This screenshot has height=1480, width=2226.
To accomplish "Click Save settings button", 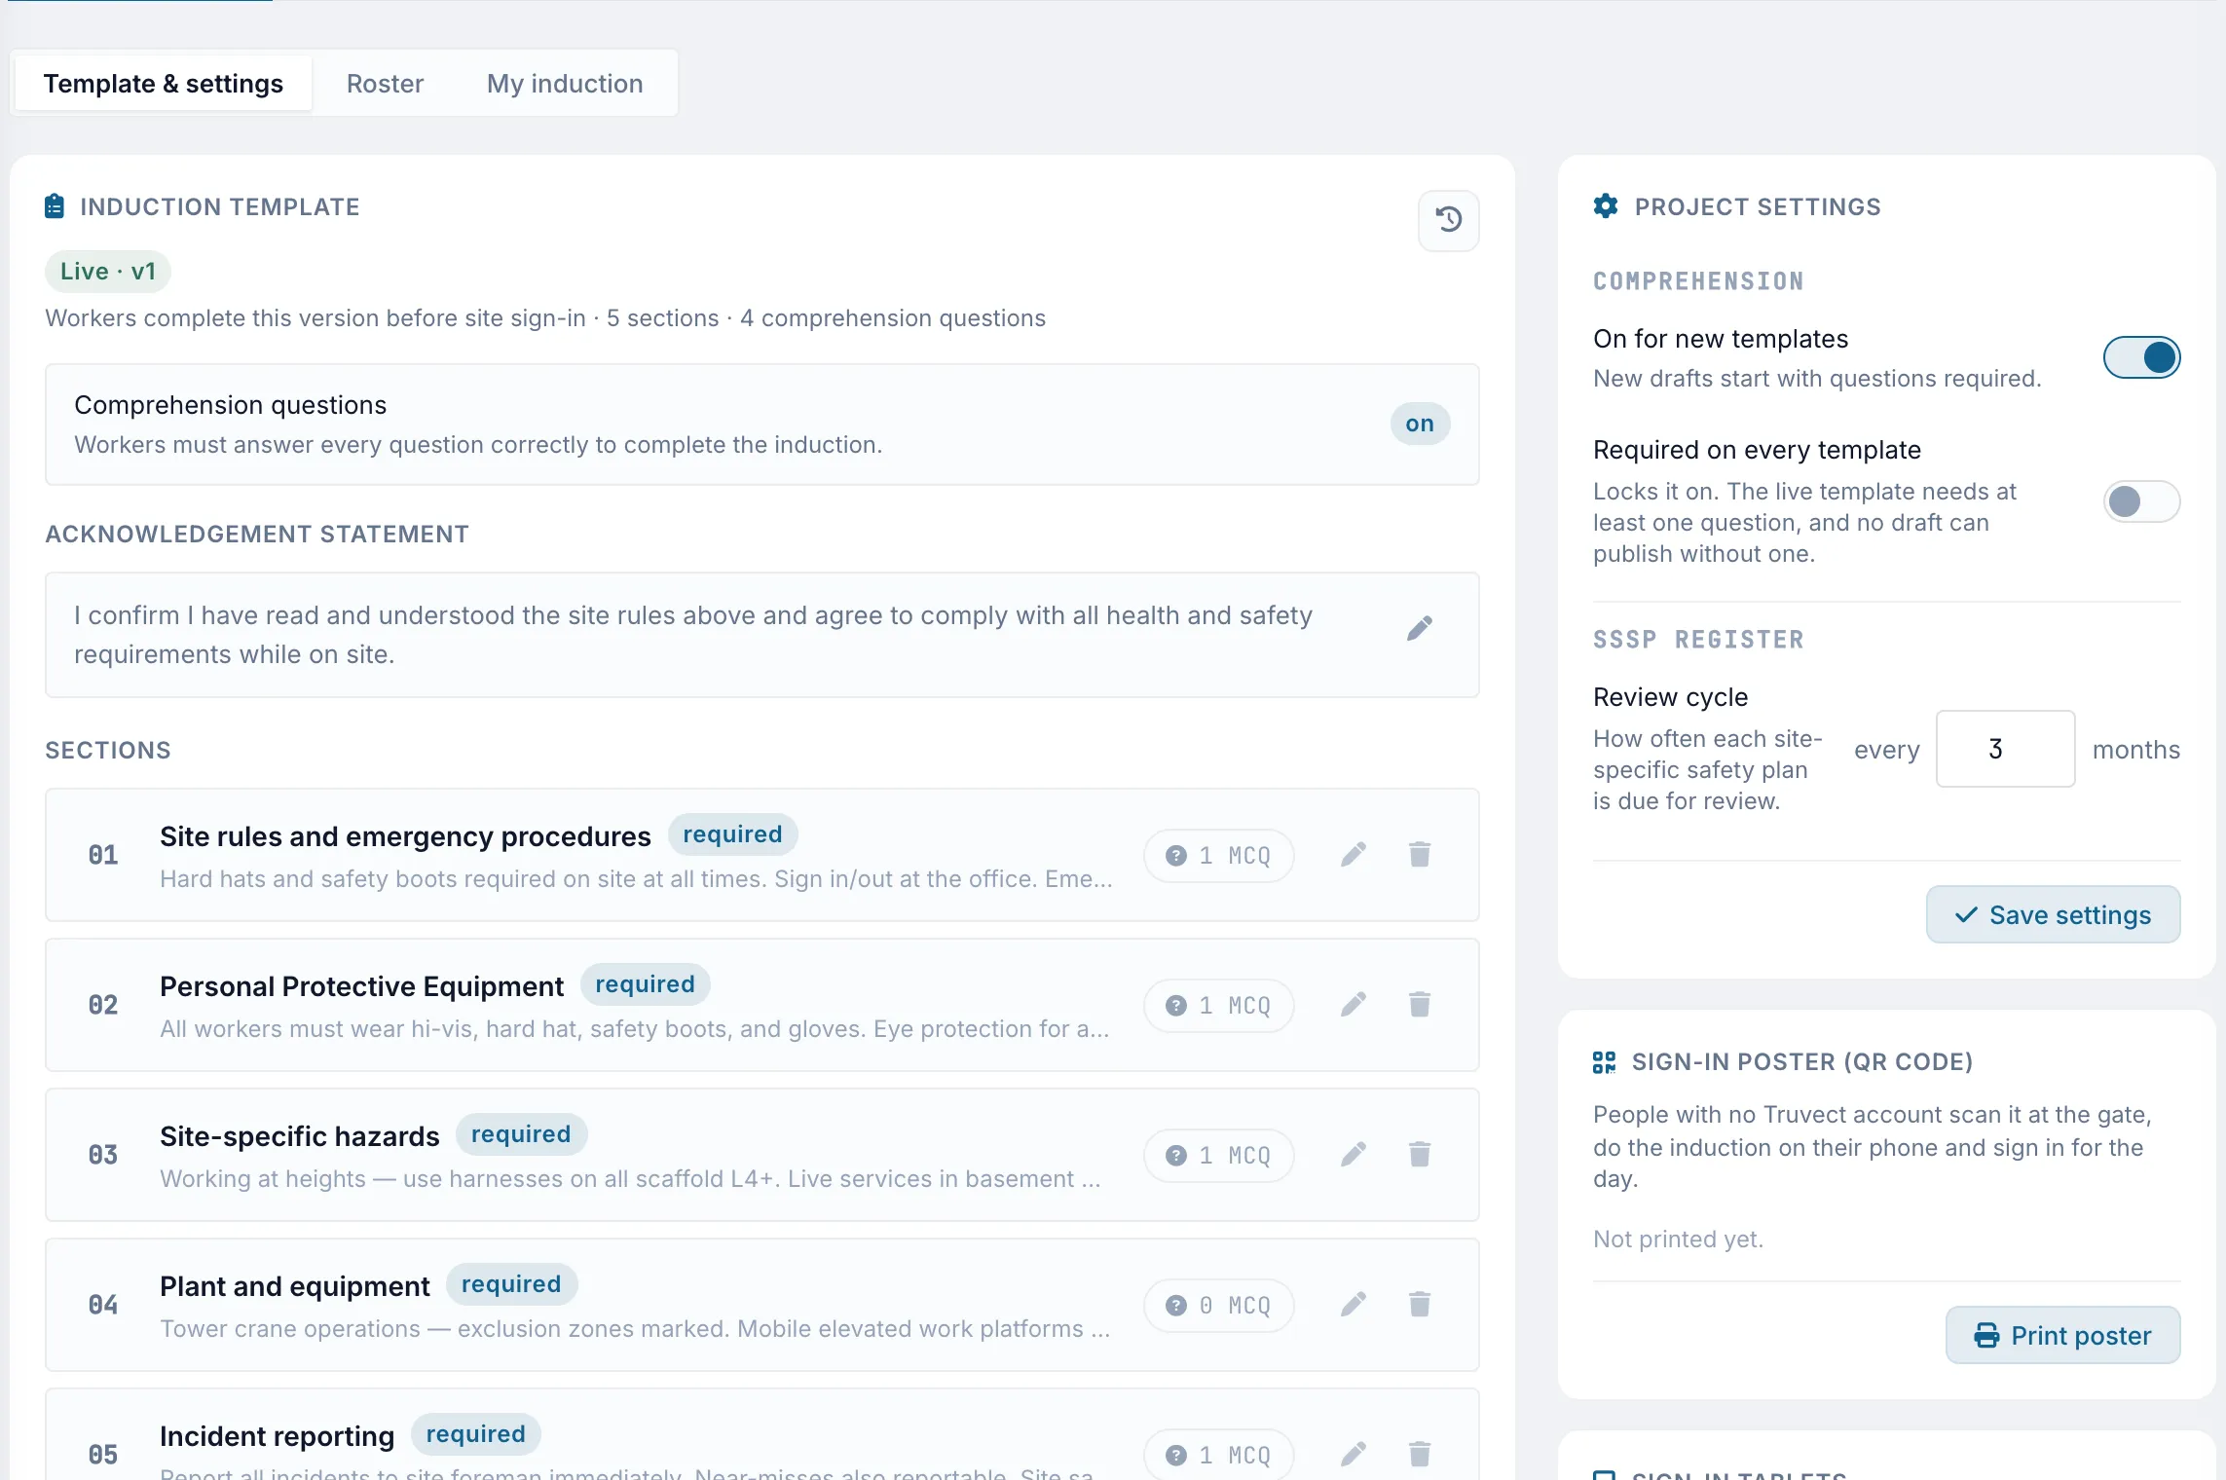I will (2053, 914).
